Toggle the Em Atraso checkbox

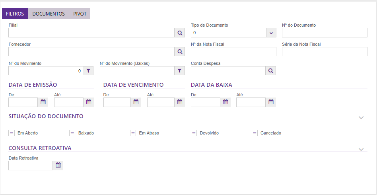click(133, 133)
